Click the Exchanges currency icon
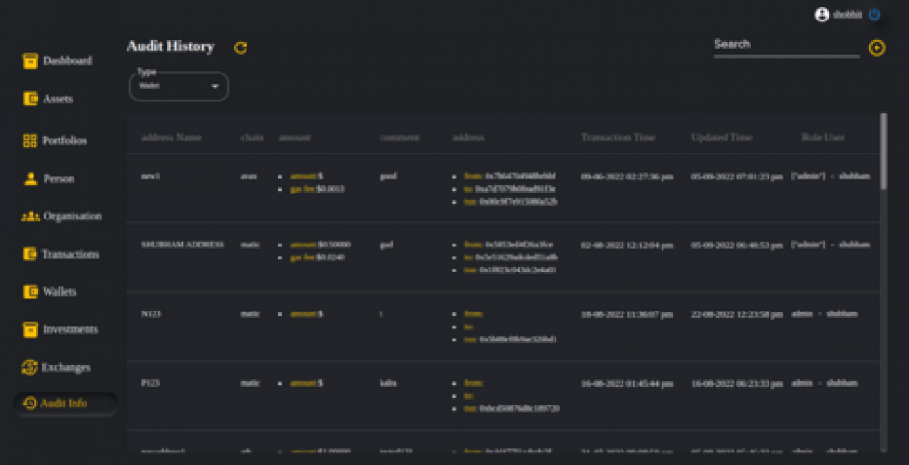The width and height of the screenshot is (909, 465). click(30, 367)
